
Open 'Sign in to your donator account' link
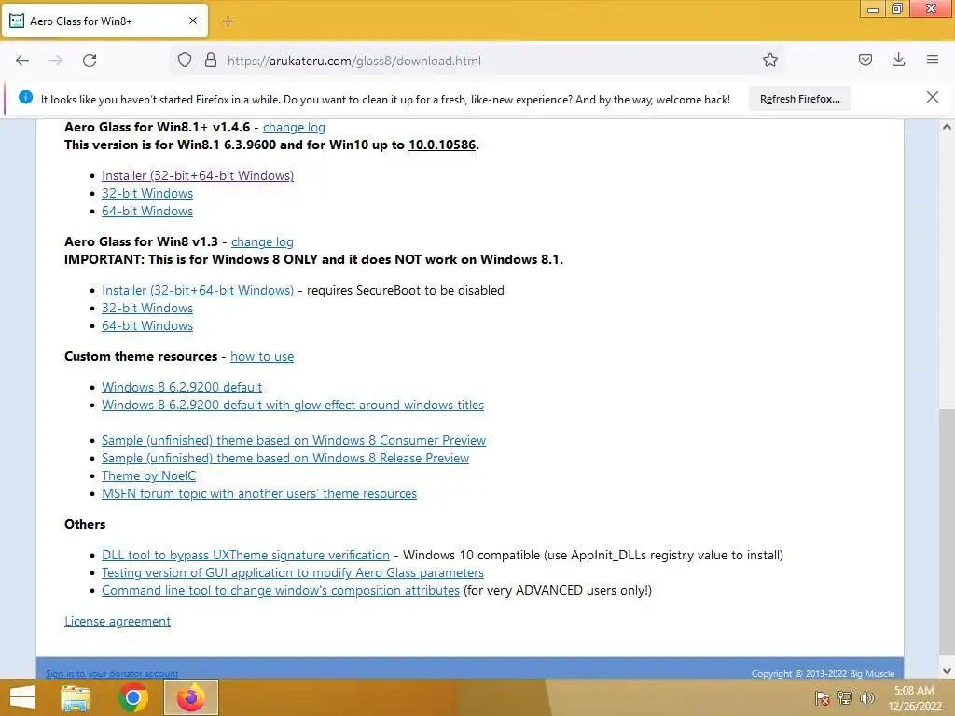[x=112, y=673]
